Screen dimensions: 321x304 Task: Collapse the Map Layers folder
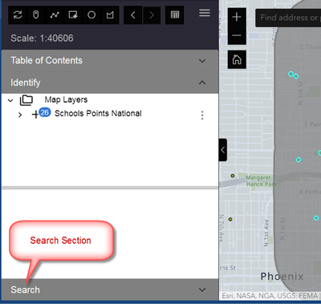pyautogui.click(x=10, y=100)
